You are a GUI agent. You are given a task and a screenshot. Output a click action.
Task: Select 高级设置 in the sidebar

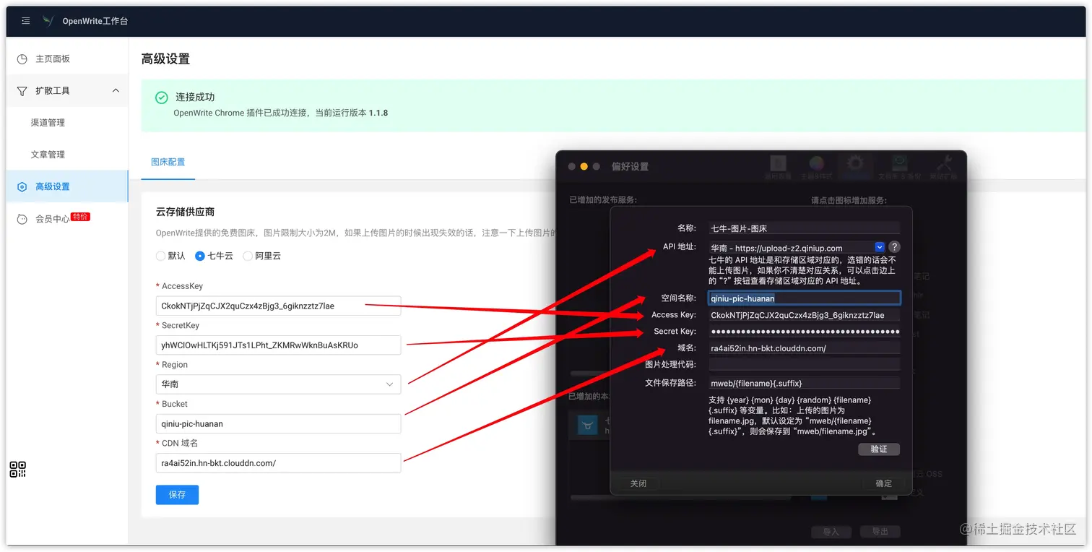pos(67,186)
